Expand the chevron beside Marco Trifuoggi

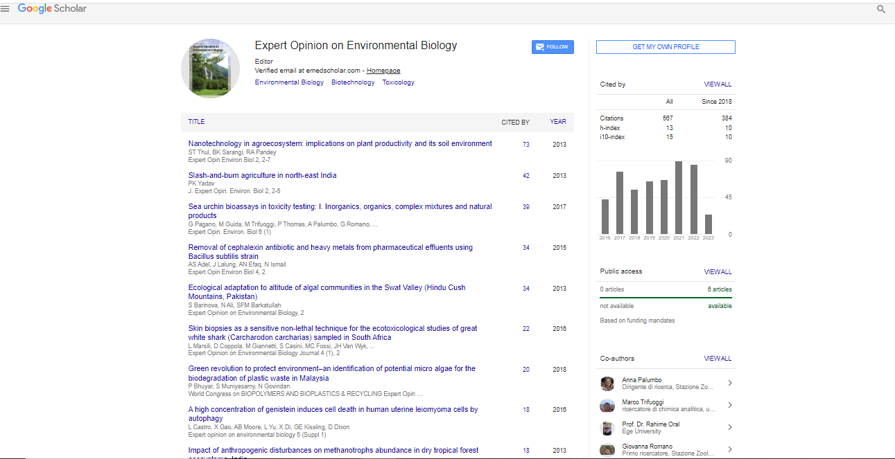tap(730, 406)
